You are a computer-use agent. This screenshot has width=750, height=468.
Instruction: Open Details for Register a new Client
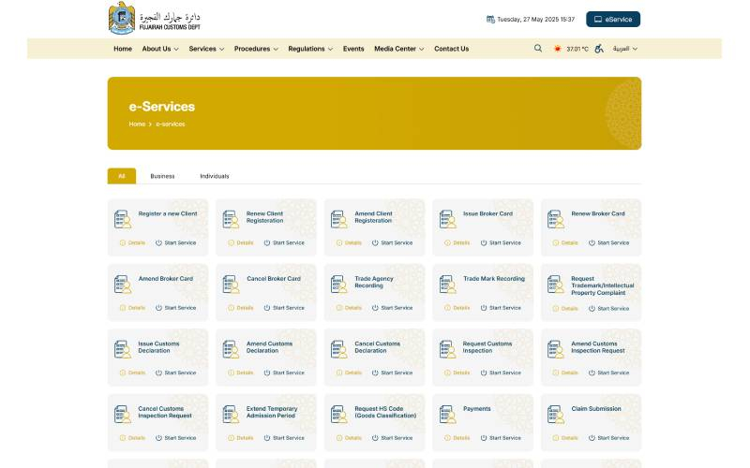coord(132,242)
